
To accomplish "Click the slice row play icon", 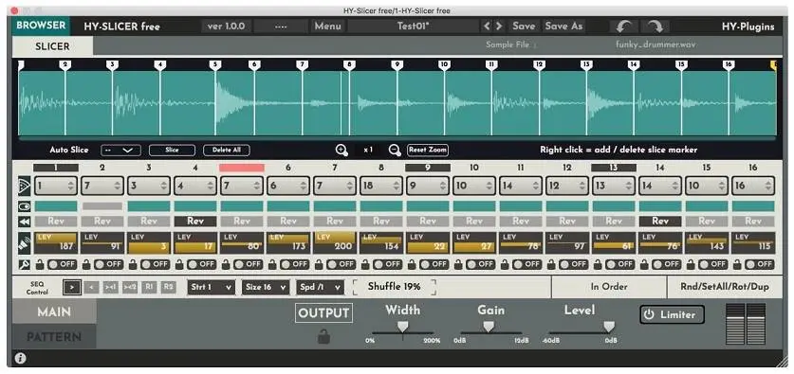I will (x=24, y=186).
